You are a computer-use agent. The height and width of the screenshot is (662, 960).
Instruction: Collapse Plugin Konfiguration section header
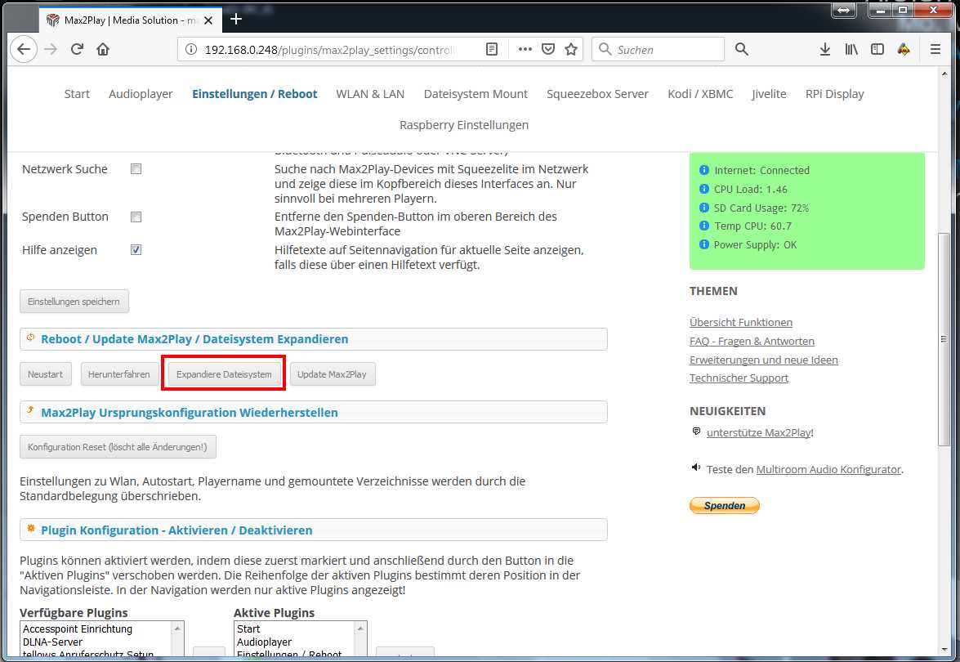314,530
